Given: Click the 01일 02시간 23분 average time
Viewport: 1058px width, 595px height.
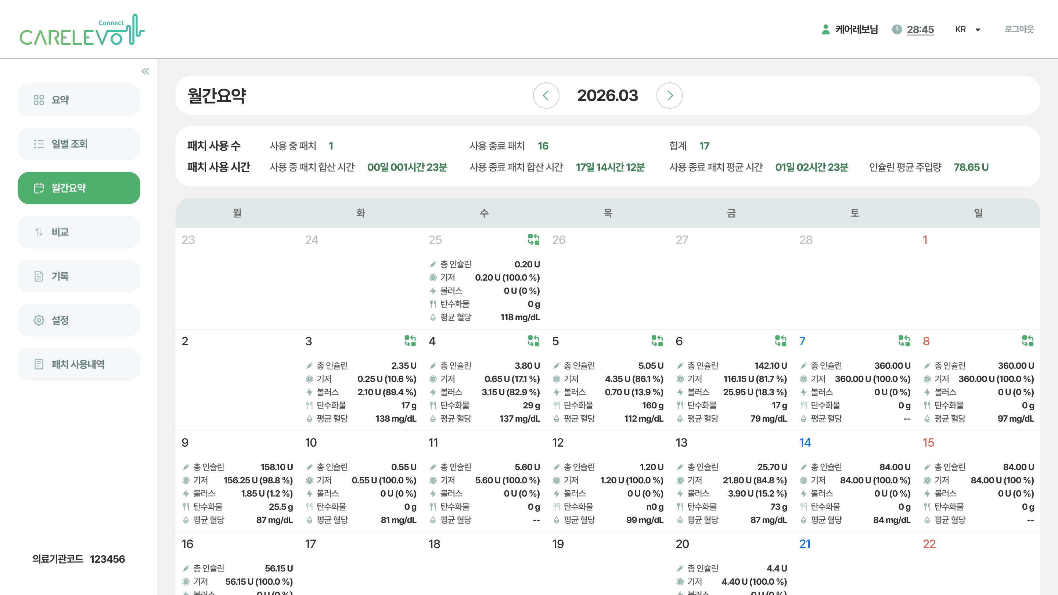Looking at the screenshot, I should [812, 167].
